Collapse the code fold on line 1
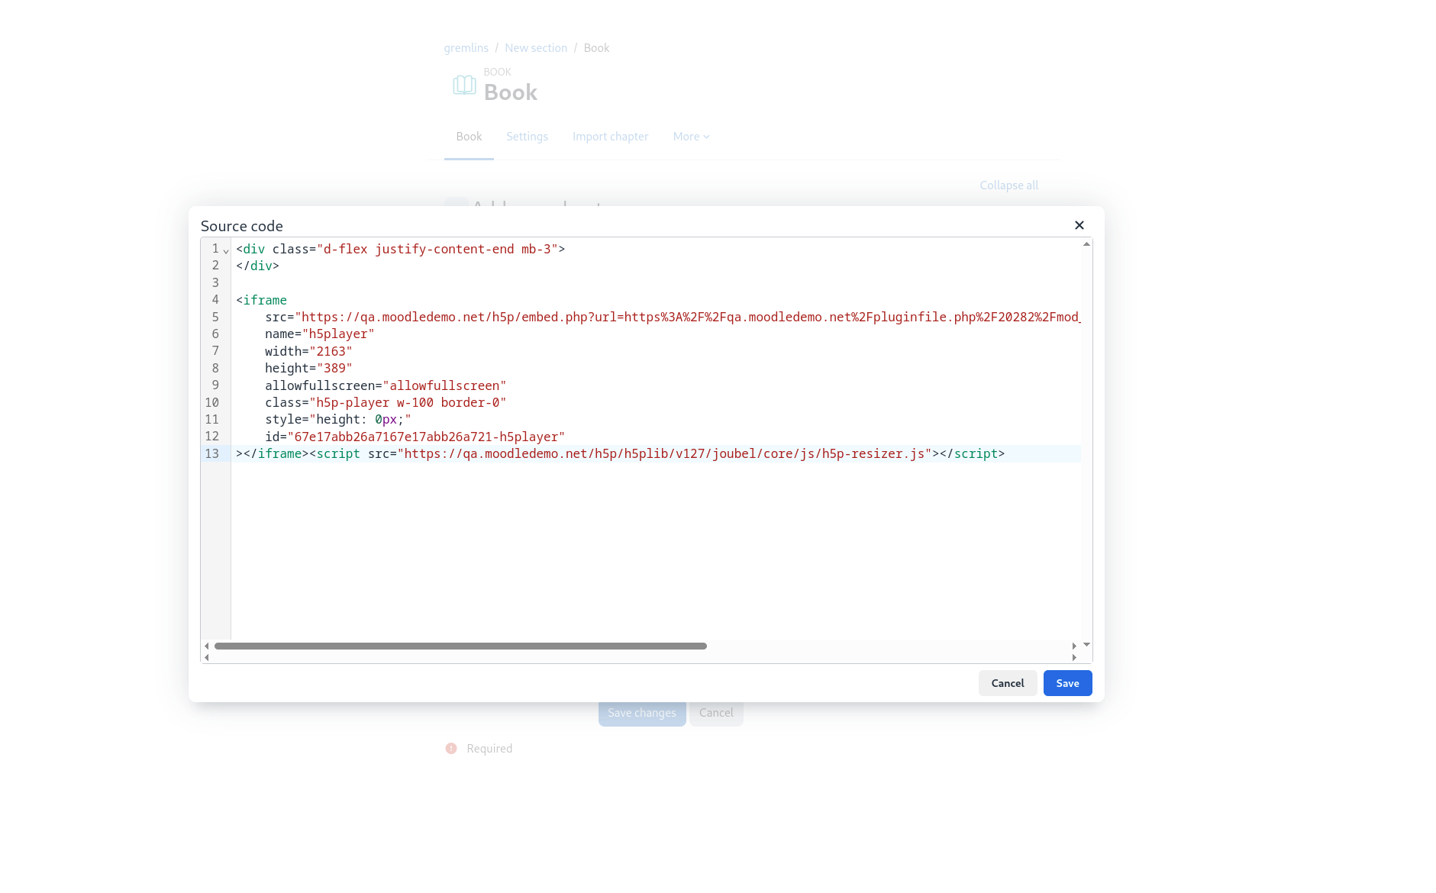The height and width of the screenshot is (893, 1436). [226, 250]
